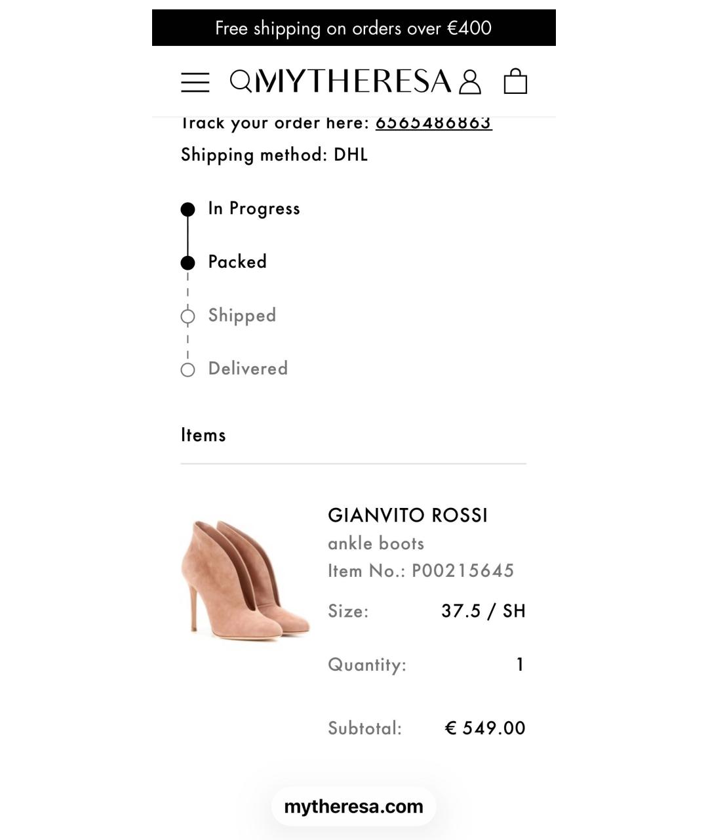Screen dimensions: 708x840
Task: Open the ankle boots product thumbnail
Action: pos(247,577)
